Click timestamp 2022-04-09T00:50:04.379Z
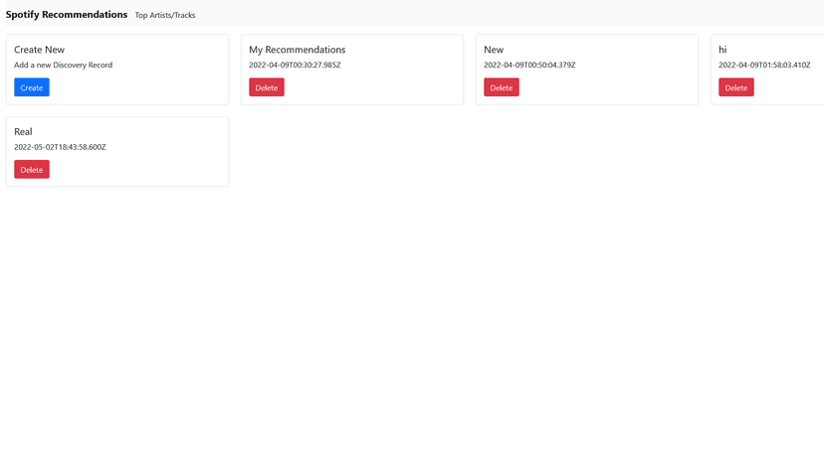Screen dimensions: 824x463 [x=529, y=66]
